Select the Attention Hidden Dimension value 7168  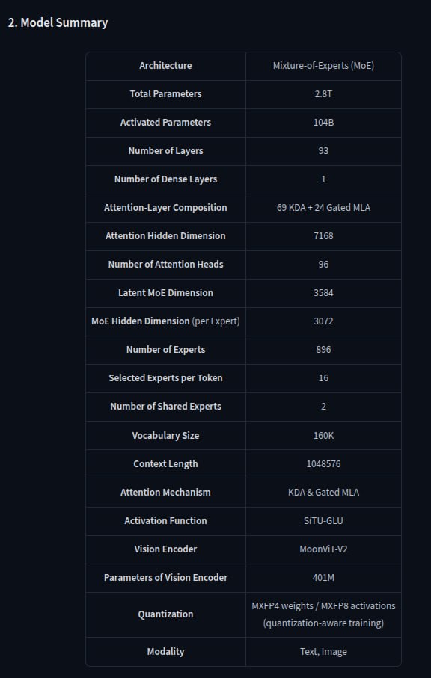323,236
